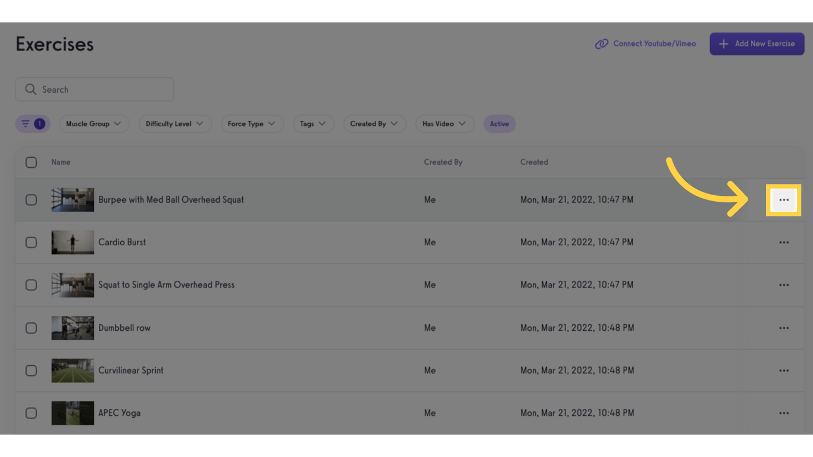Click the Add New Exercise button

coord(756,43)
